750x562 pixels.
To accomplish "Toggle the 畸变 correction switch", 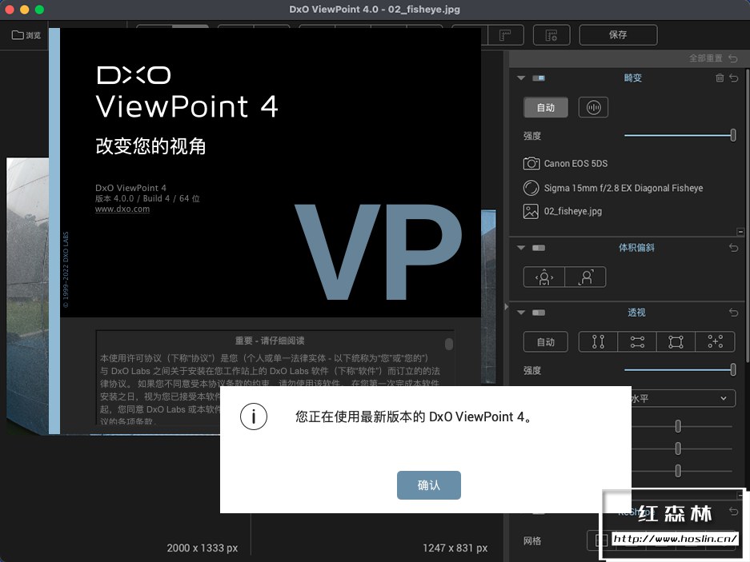I will point(539,78).
